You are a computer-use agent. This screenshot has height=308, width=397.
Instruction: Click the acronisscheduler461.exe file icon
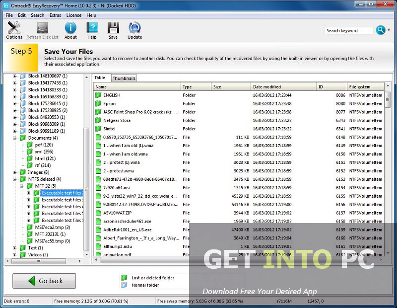98,221
